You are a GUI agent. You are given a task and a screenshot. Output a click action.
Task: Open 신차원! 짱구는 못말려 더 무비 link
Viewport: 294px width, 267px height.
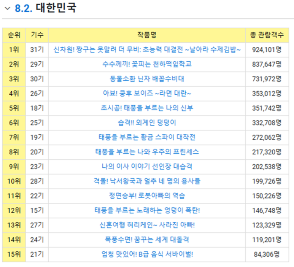[x=147, y=50]
